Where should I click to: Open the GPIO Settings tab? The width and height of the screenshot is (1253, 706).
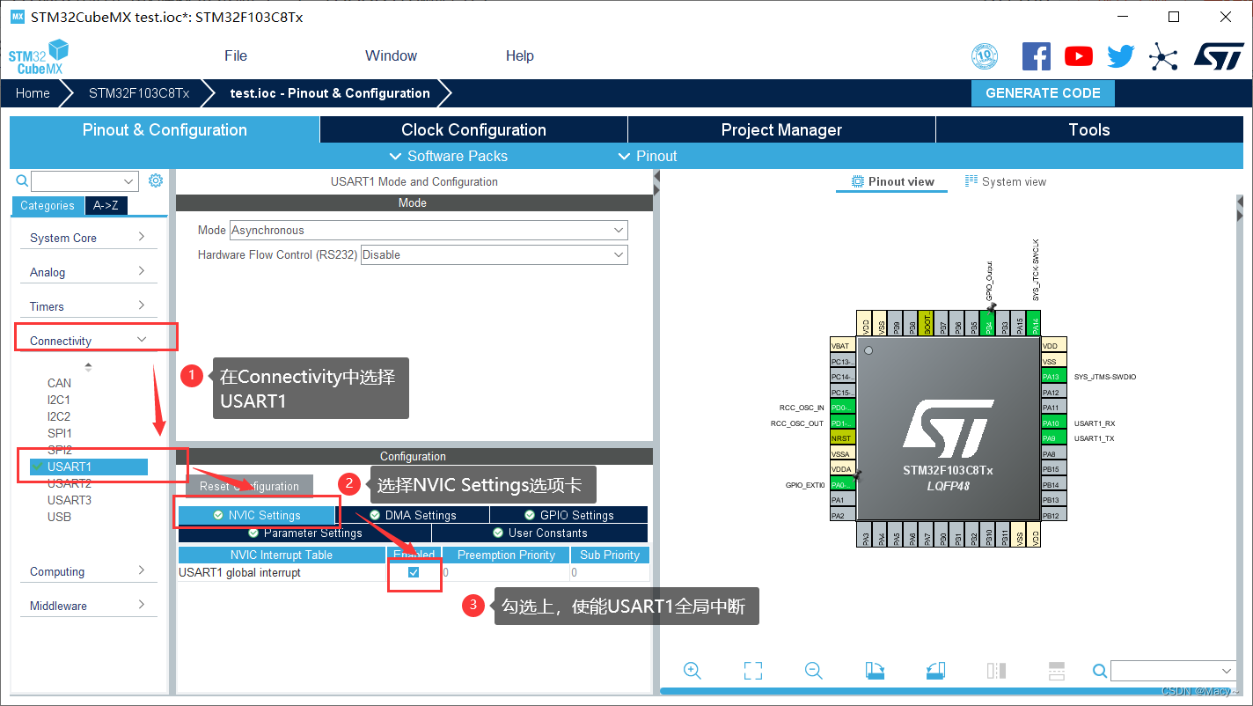tap(568, 515)
